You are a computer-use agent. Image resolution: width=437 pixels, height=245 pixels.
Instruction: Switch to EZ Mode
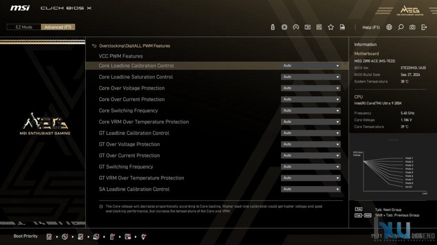(24, 27)
